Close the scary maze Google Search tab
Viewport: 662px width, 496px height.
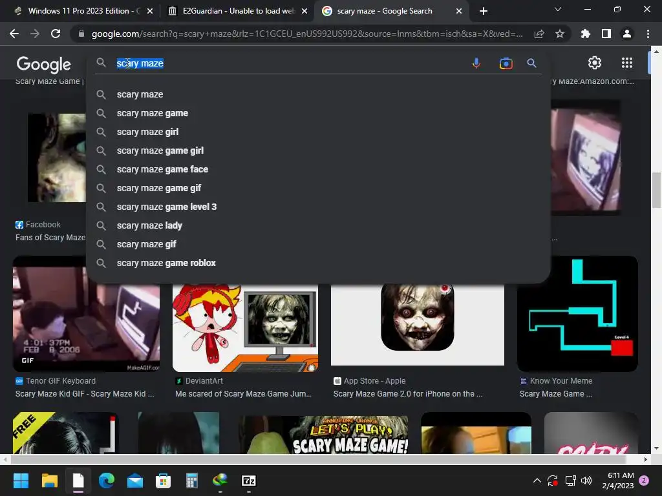459,11
